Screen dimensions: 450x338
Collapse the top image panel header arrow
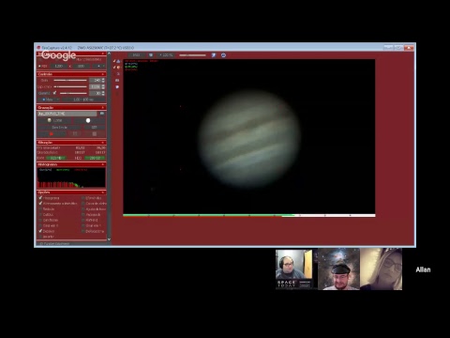103,54
